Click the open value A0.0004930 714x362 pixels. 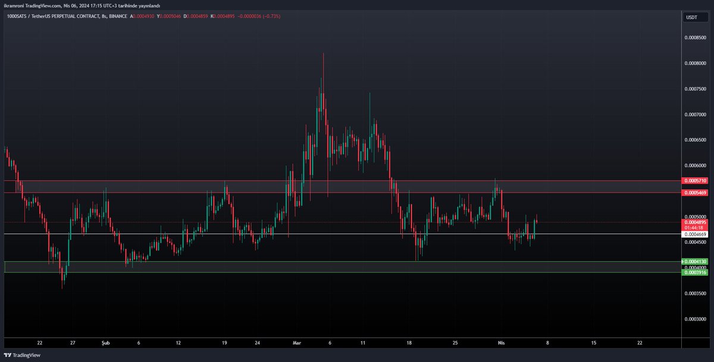coord(142,16)
